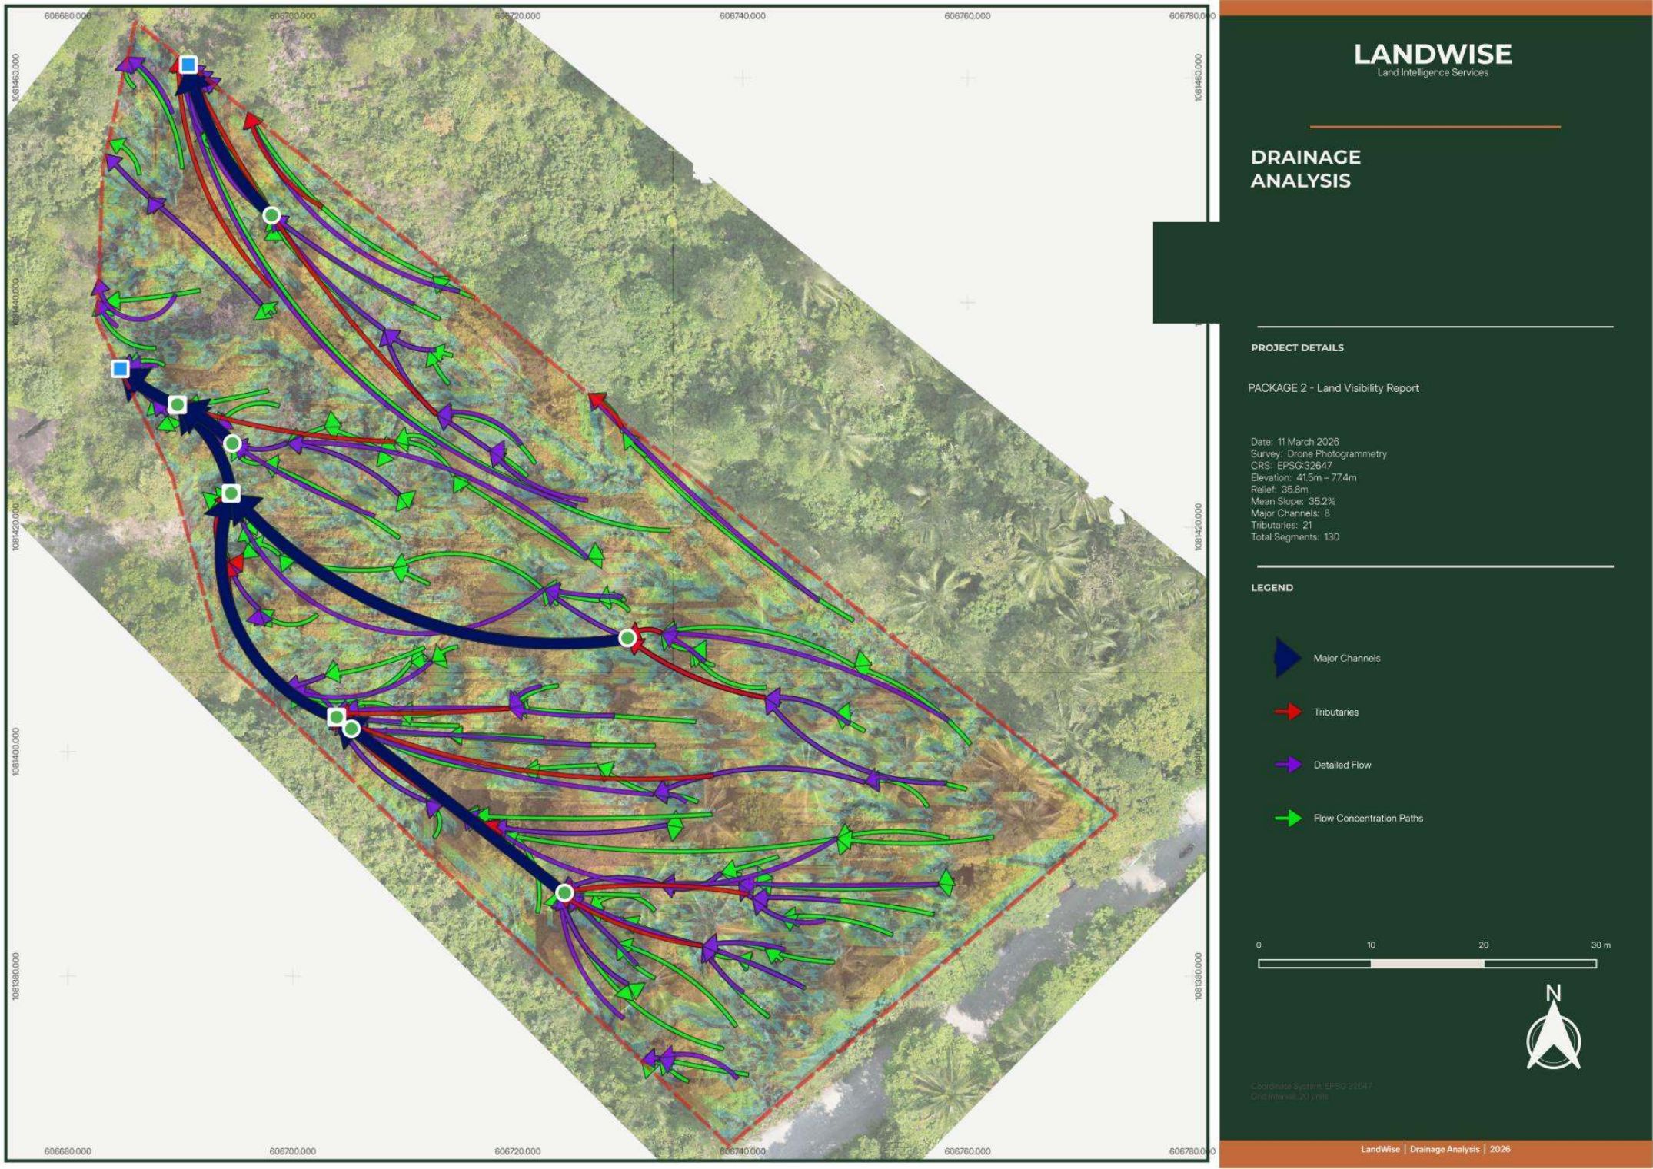Click the red Tributaries legend arrow
Screen dimensions: 1653x1169
click(1288, 712)
